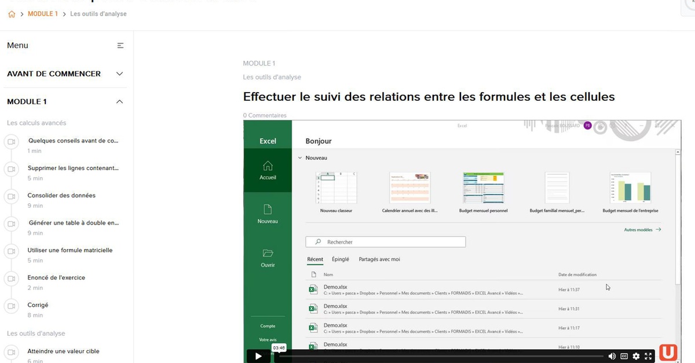Viewport: 695px width, 363px height.
Task: Open lesson Quelques conseils avant de co...
Action: [73, 140]
